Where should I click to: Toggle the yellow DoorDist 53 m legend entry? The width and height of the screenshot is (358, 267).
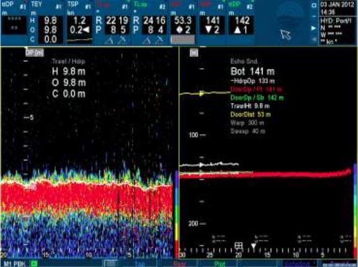coord(250,115)
